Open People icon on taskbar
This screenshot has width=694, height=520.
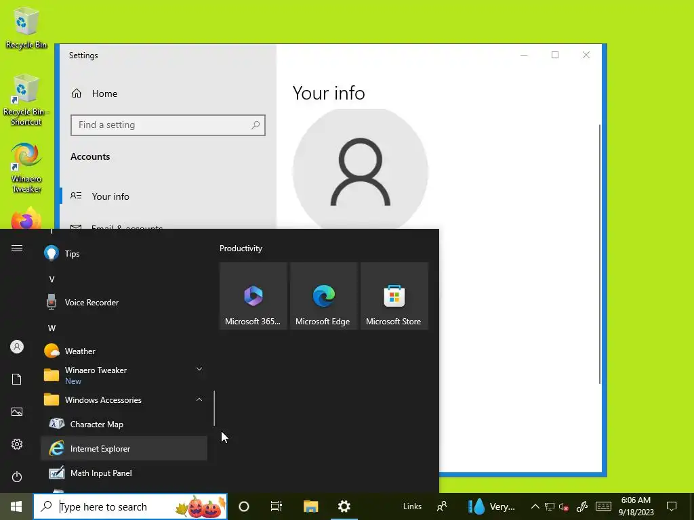pos(442,506)
